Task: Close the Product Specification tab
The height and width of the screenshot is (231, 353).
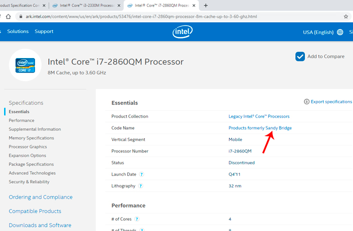Action: (44, 5)
